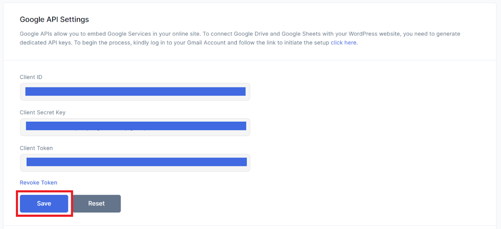
Task: Click inside the Client Secret Key field
Action: [135, 127]
